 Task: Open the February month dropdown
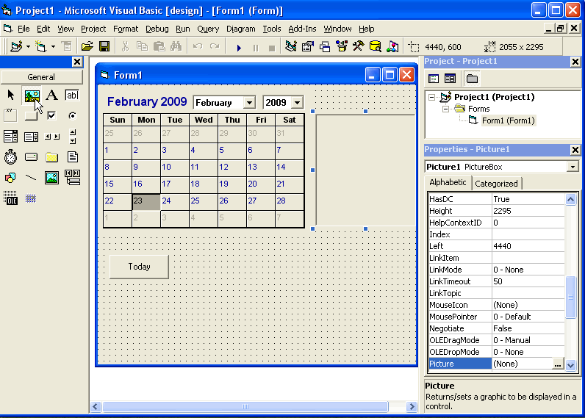(250, 103)
